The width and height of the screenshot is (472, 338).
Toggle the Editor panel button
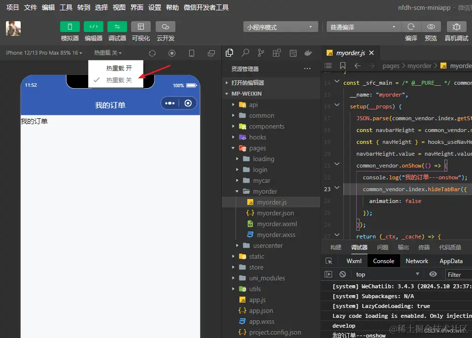(x=93, y=27)
